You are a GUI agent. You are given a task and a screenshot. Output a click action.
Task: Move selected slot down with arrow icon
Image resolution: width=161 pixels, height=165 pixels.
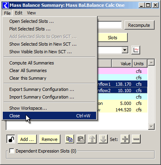(x=103, y=139)
